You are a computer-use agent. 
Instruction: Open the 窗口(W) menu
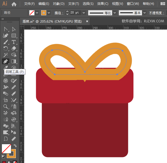tap(133, 4)
